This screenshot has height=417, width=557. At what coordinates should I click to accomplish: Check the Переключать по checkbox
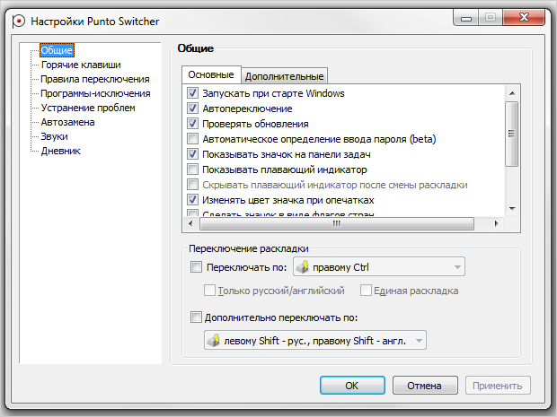(x=196, y=266)
